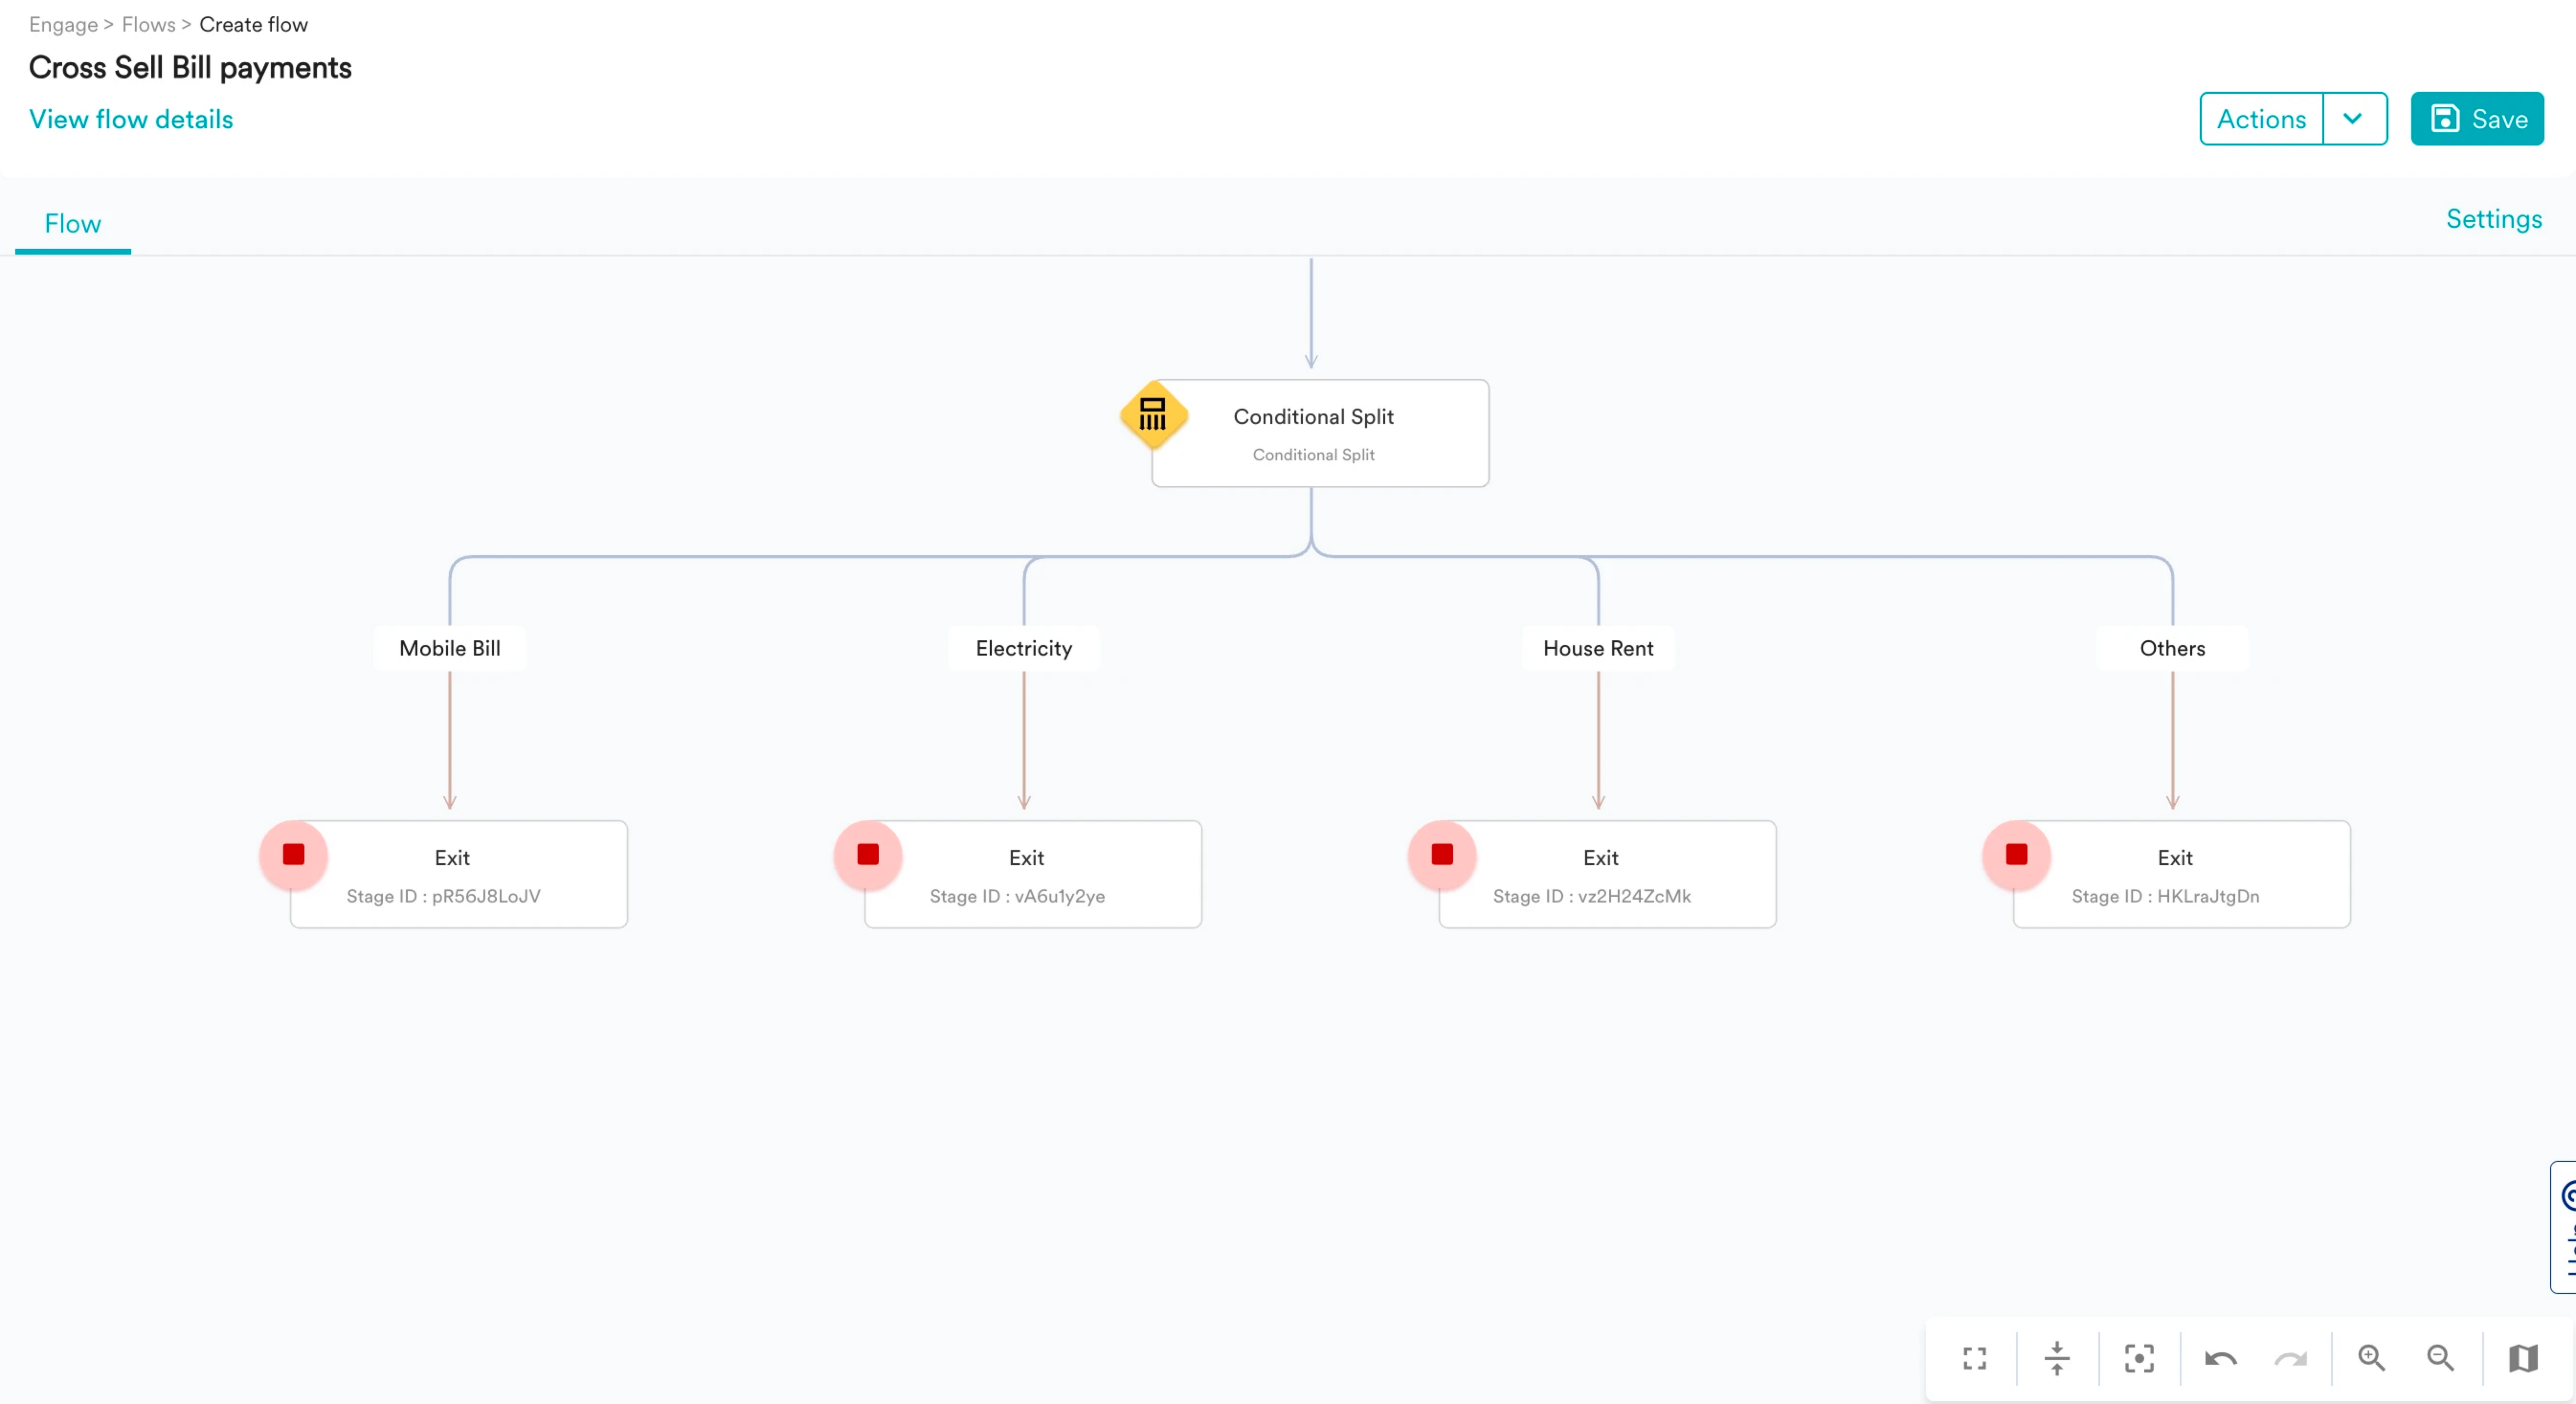This screenshot has width=2576, height=1404.
Task: Open the Settings tab
Action: 2494,219
